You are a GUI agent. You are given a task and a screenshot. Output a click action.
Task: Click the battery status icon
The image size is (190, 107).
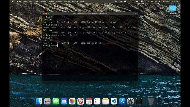click(147, 1)
